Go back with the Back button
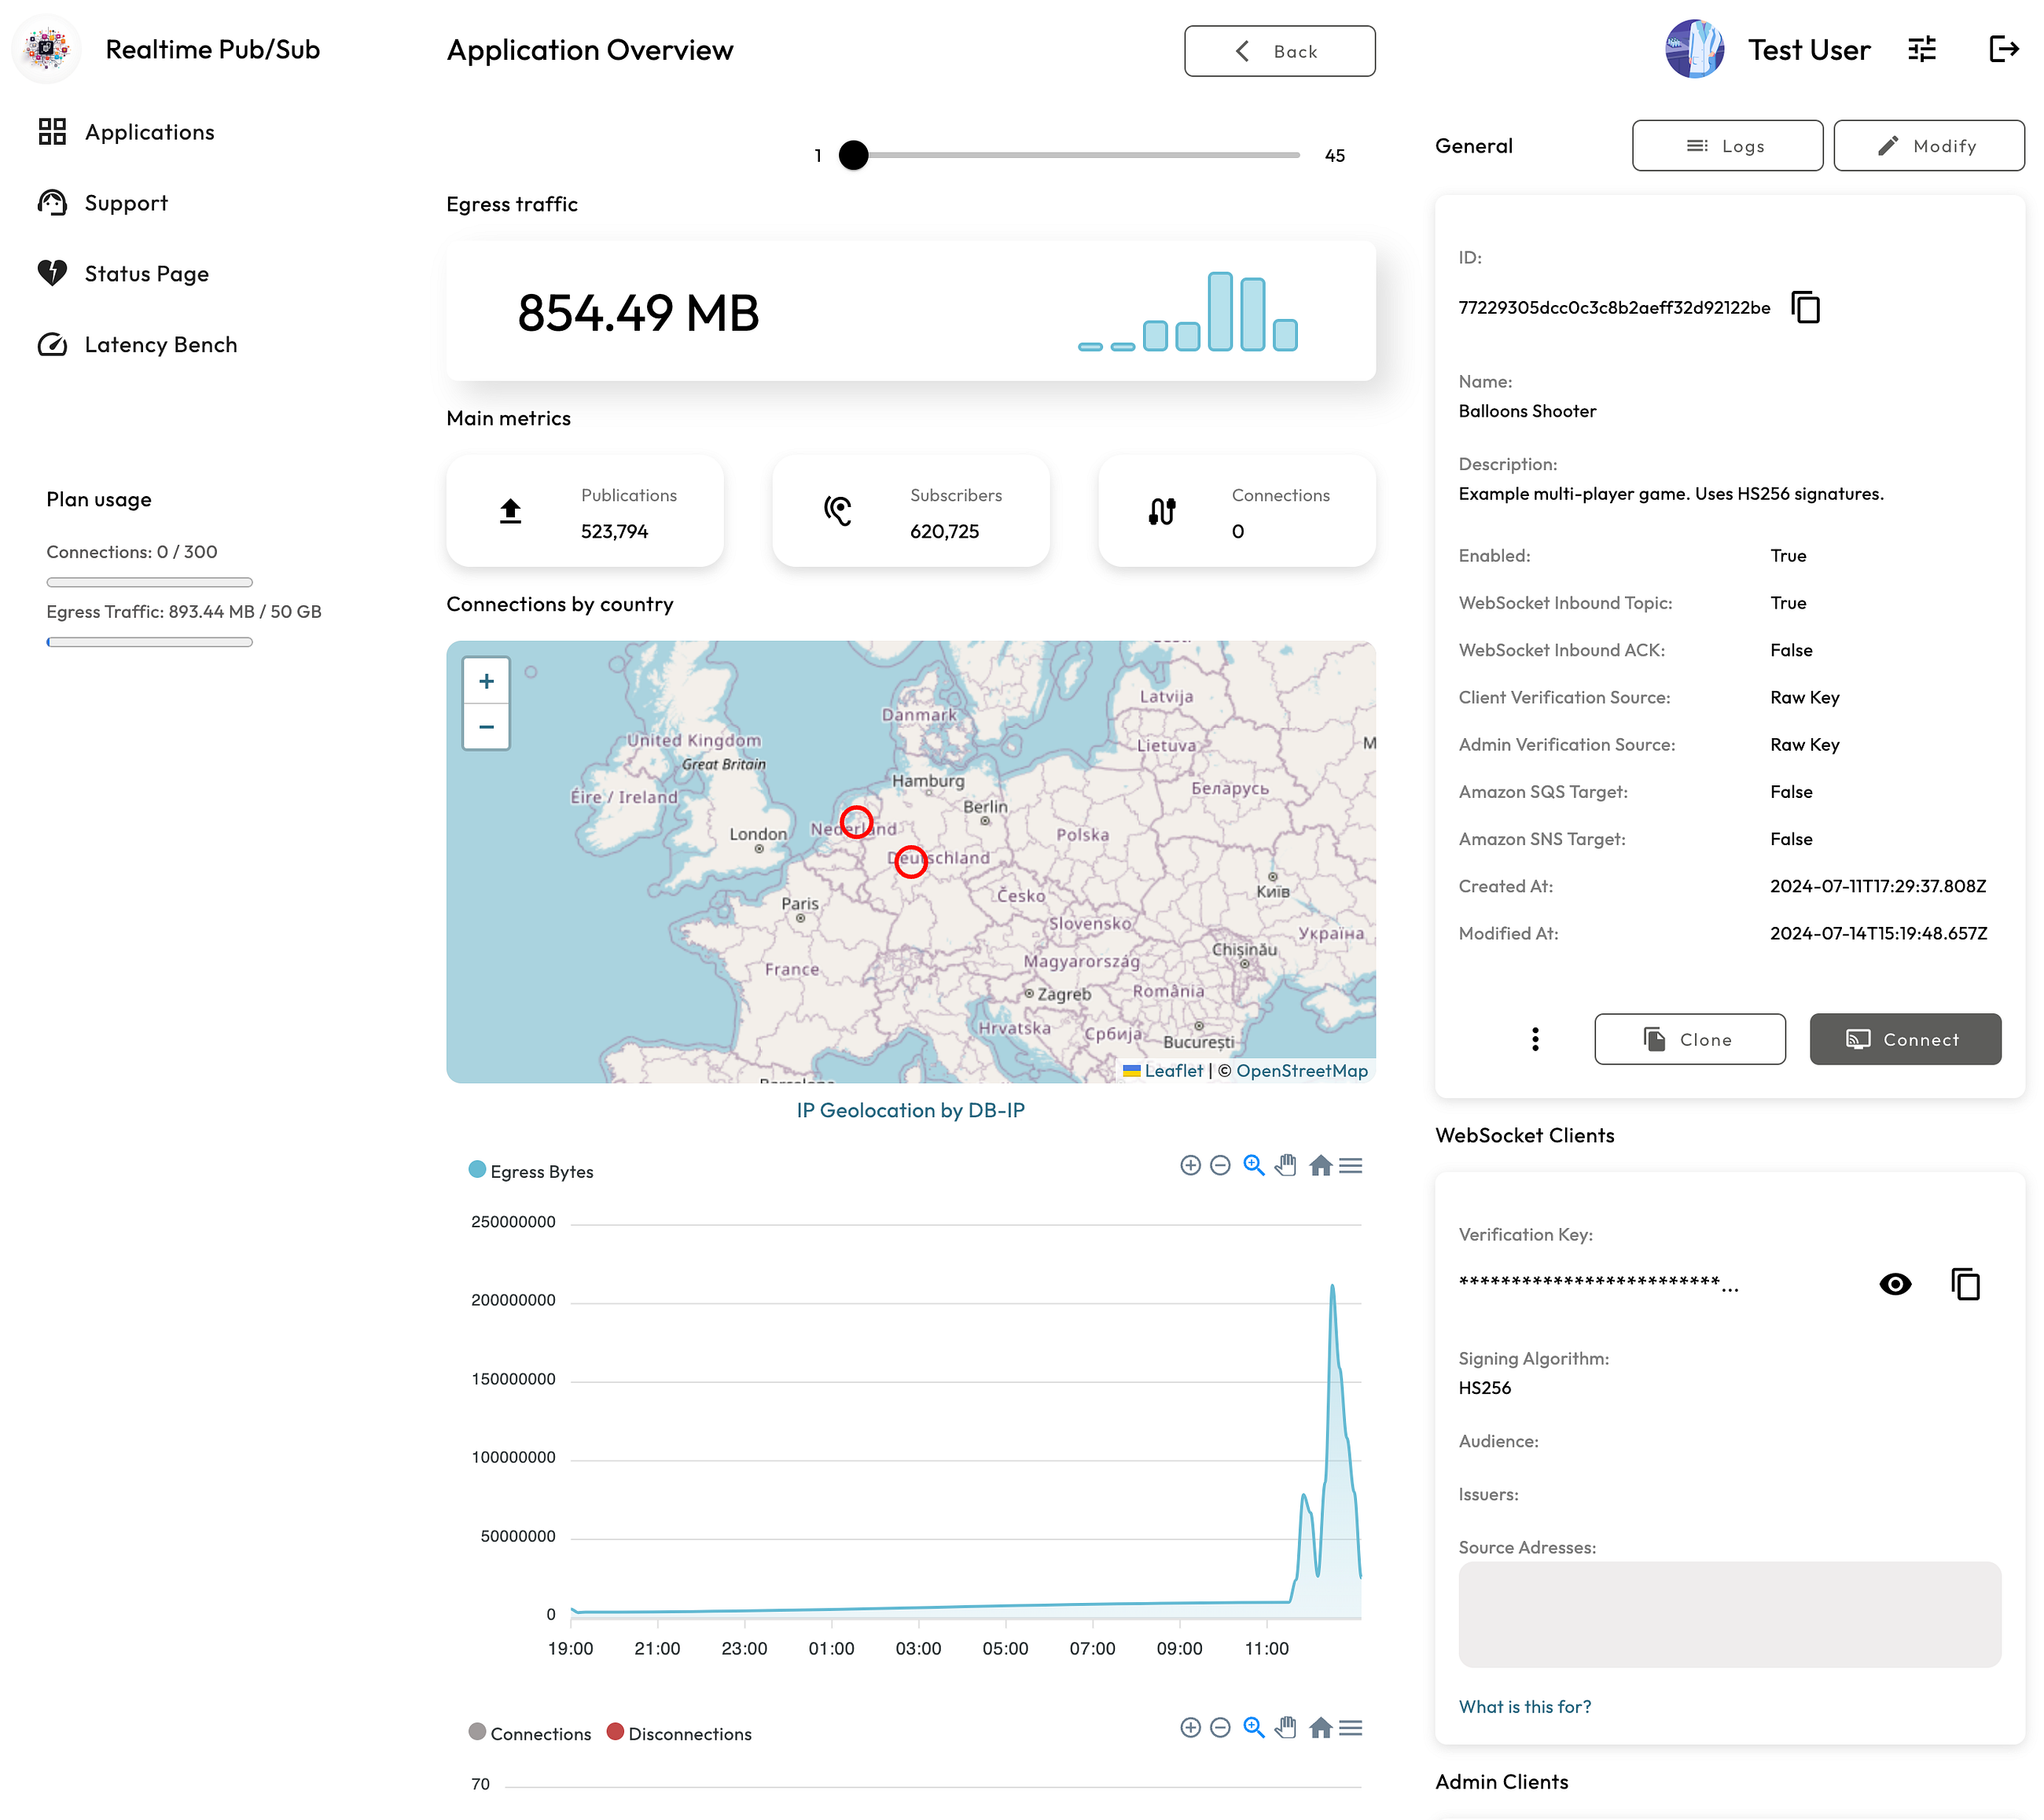The image size is (2044, 1820). tap(1279, 51)
